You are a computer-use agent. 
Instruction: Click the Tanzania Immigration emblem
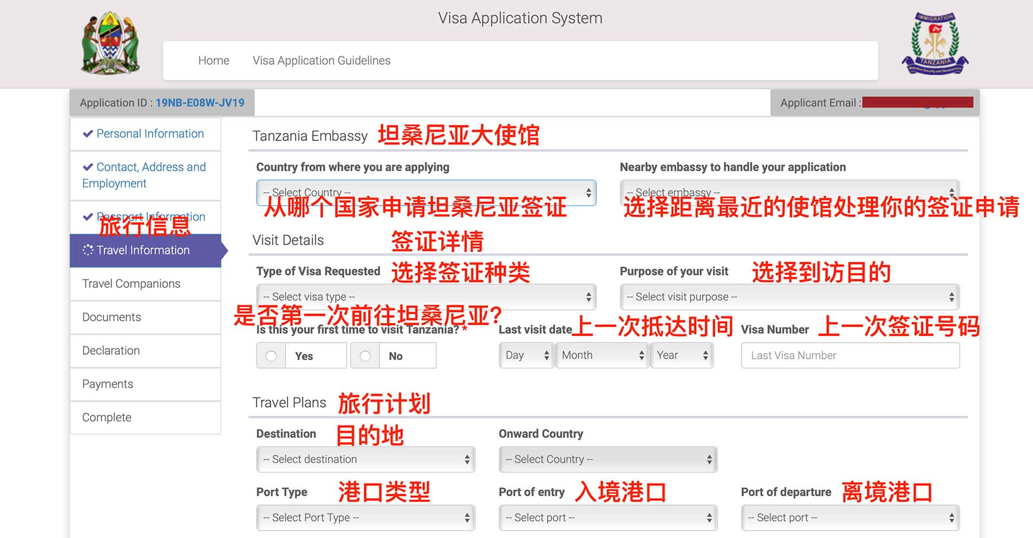tap(935, 44)
